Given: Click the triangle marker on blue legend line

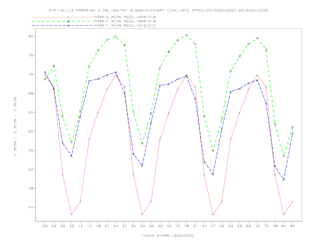Looking at the screenshot, I should click(x=68, y=26).
